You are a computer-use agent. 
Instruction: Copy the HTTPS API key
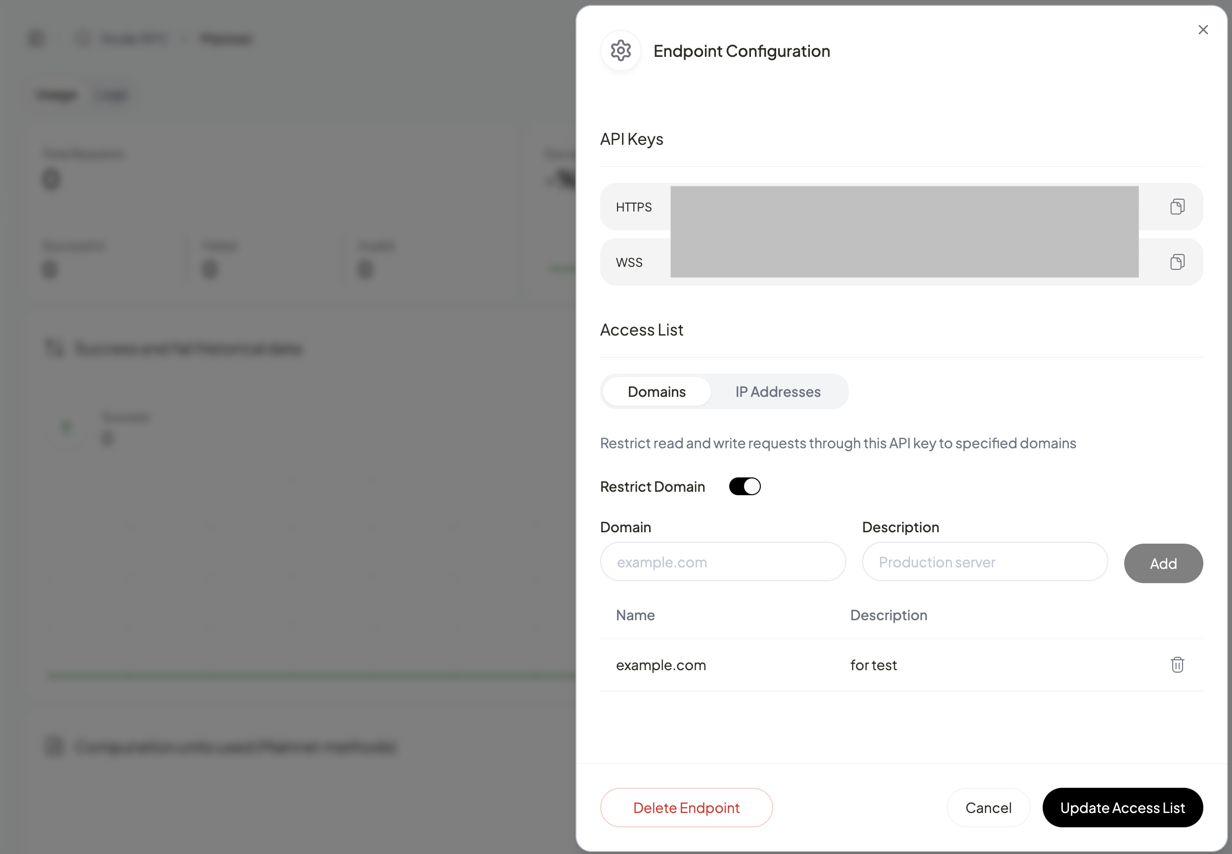(1177, 207)
